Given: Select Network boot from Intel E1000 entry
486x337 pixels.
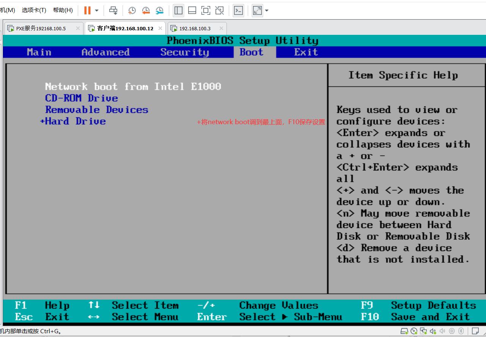Looking at the screenshot, I should click(133, 87).
